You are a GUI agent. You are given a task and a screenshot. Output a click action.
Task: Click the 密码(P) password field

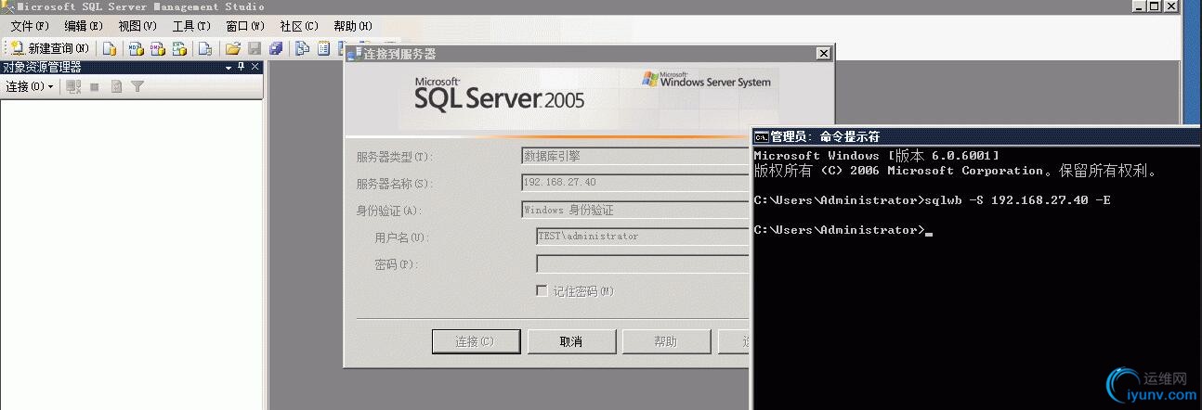point(643,264)
